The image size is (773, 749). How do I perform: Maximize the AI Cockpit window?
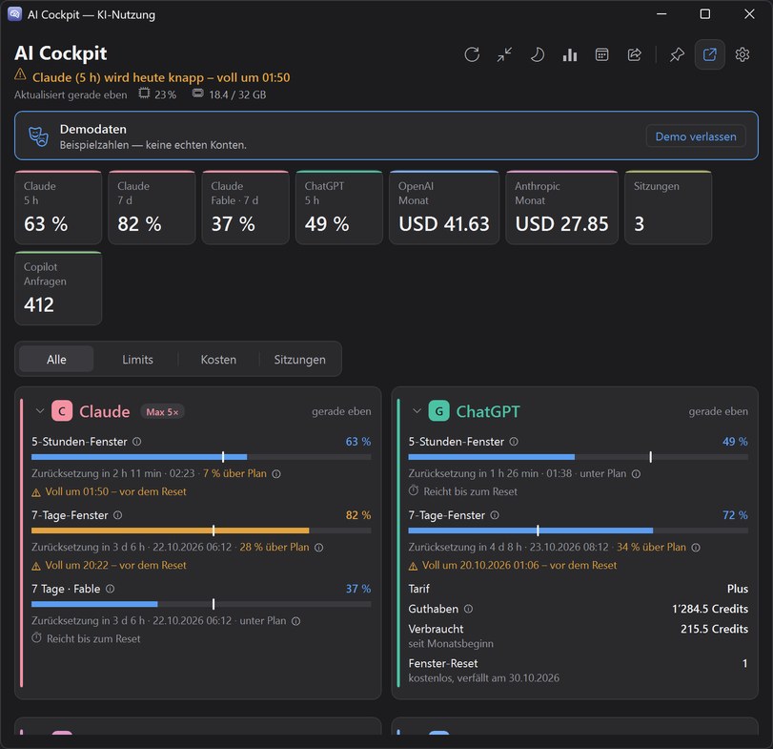click(705, 13)
